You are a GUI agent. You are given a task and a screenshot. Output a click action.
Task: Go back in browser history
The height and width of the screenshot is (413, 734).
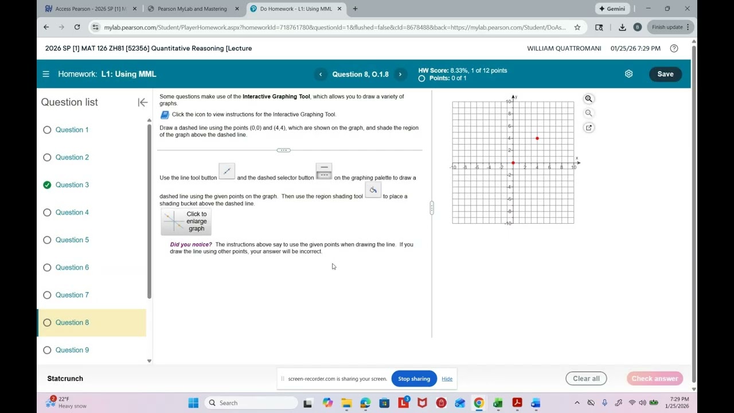(x=46, y=27)
